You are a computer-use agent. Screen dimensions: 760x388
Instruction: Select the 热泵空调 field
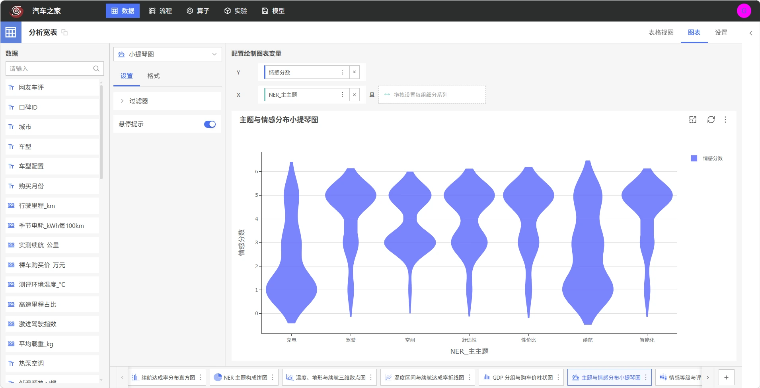click(52, 363)
